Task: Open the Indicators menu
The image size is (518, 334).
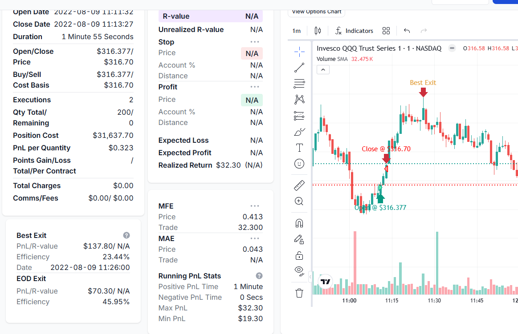Action: point(354,31)
